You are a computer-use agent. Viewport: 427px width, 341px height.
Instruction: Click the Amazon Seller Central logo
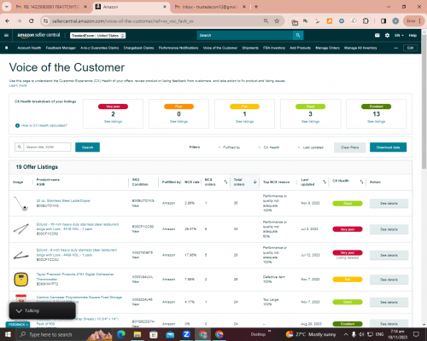(x=38, y=35)
